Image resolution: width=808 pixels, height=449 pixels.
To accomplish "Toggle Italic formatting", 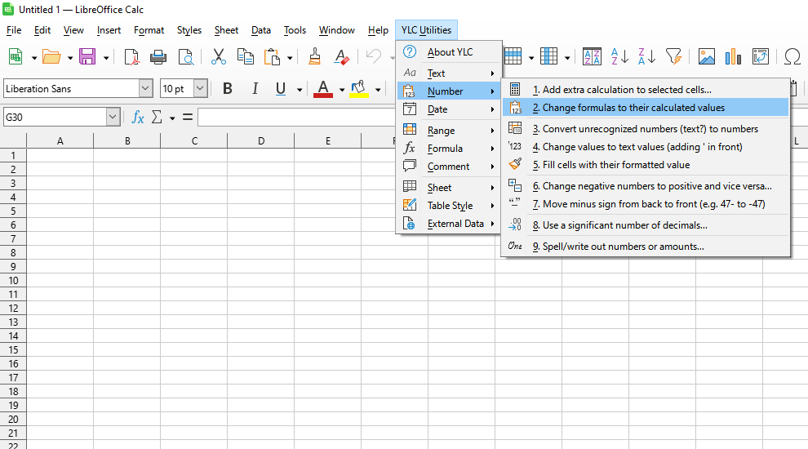I will pyautogui.click(x=255, y=89).
